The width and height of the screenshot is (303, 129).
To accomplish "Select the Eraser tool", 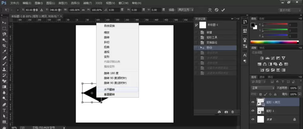I will [4, 81].
